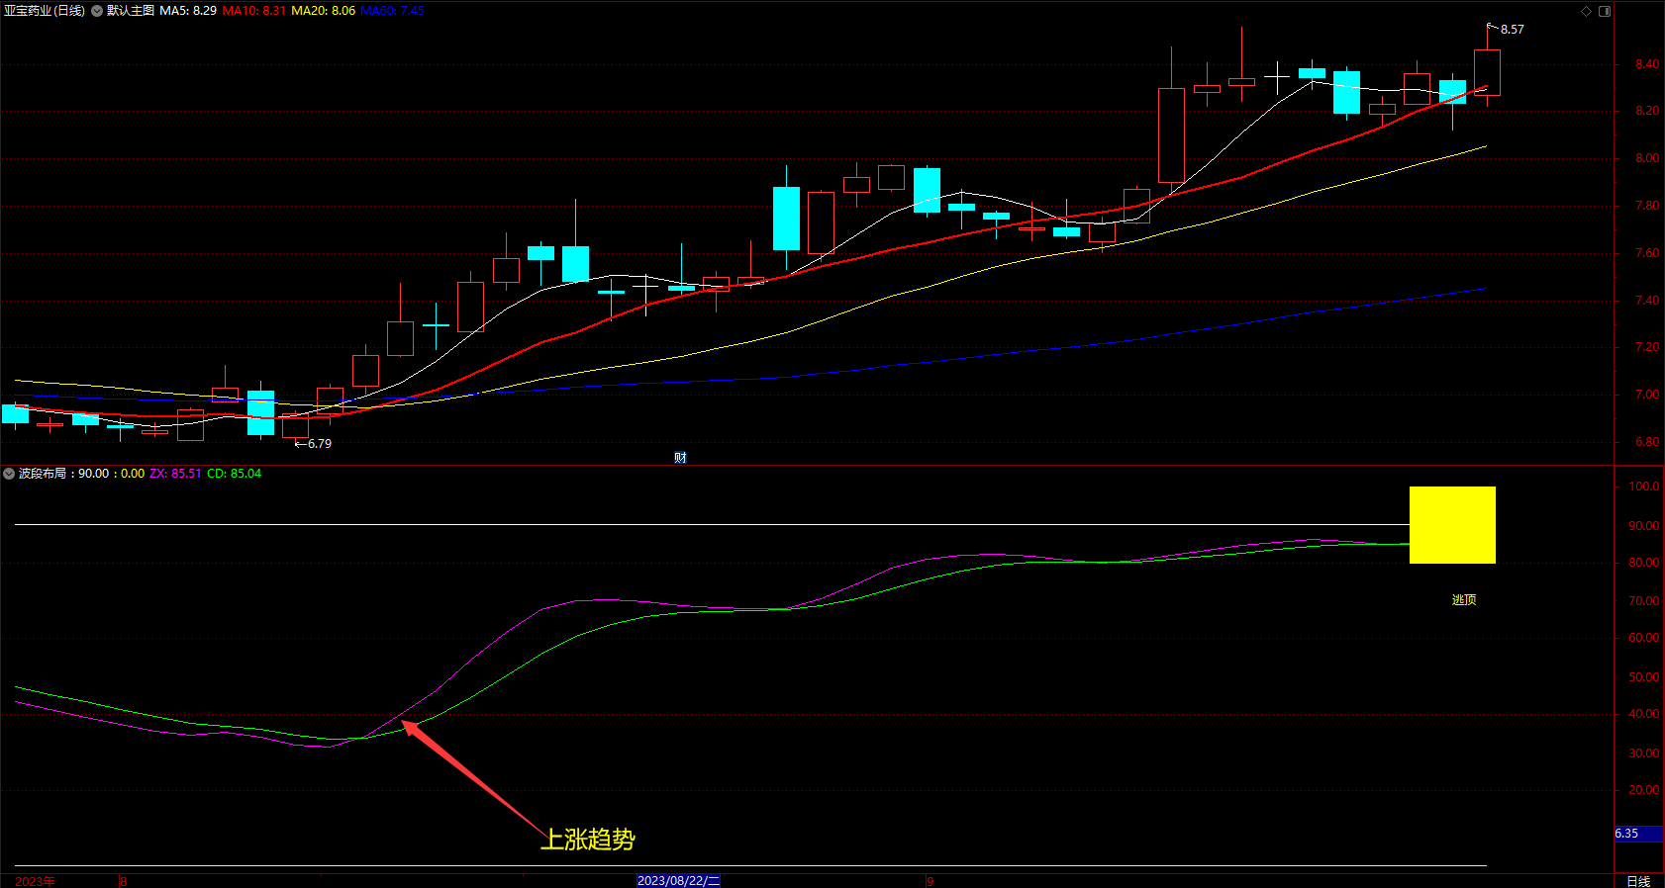The width and height of the screenshot is (1665, 888).
Task: Expand the 波段布局 indicator dropdown arrow
Action: point(9,474)
